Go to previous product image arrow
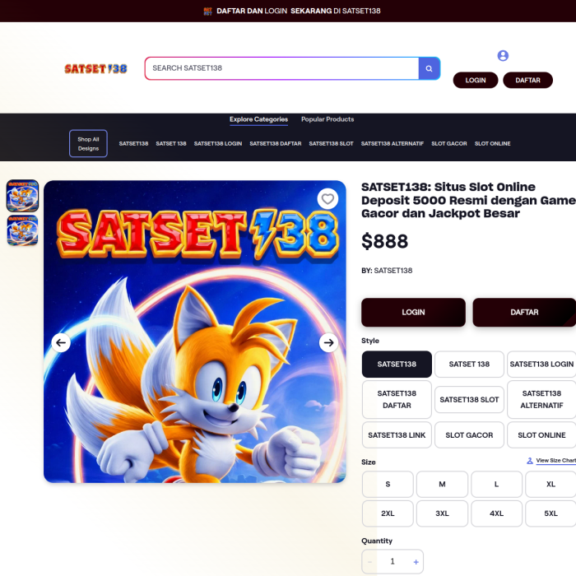The image size is (576, 576). [61, 343]
